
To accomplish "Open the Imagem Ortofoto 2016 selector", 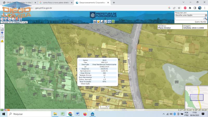I will [195, 27].
